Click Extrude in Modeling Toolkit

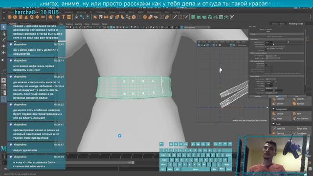(x=280, y=114)
